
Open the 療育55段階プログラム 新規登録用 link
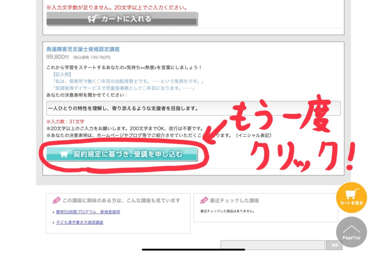tap(88, 212)
